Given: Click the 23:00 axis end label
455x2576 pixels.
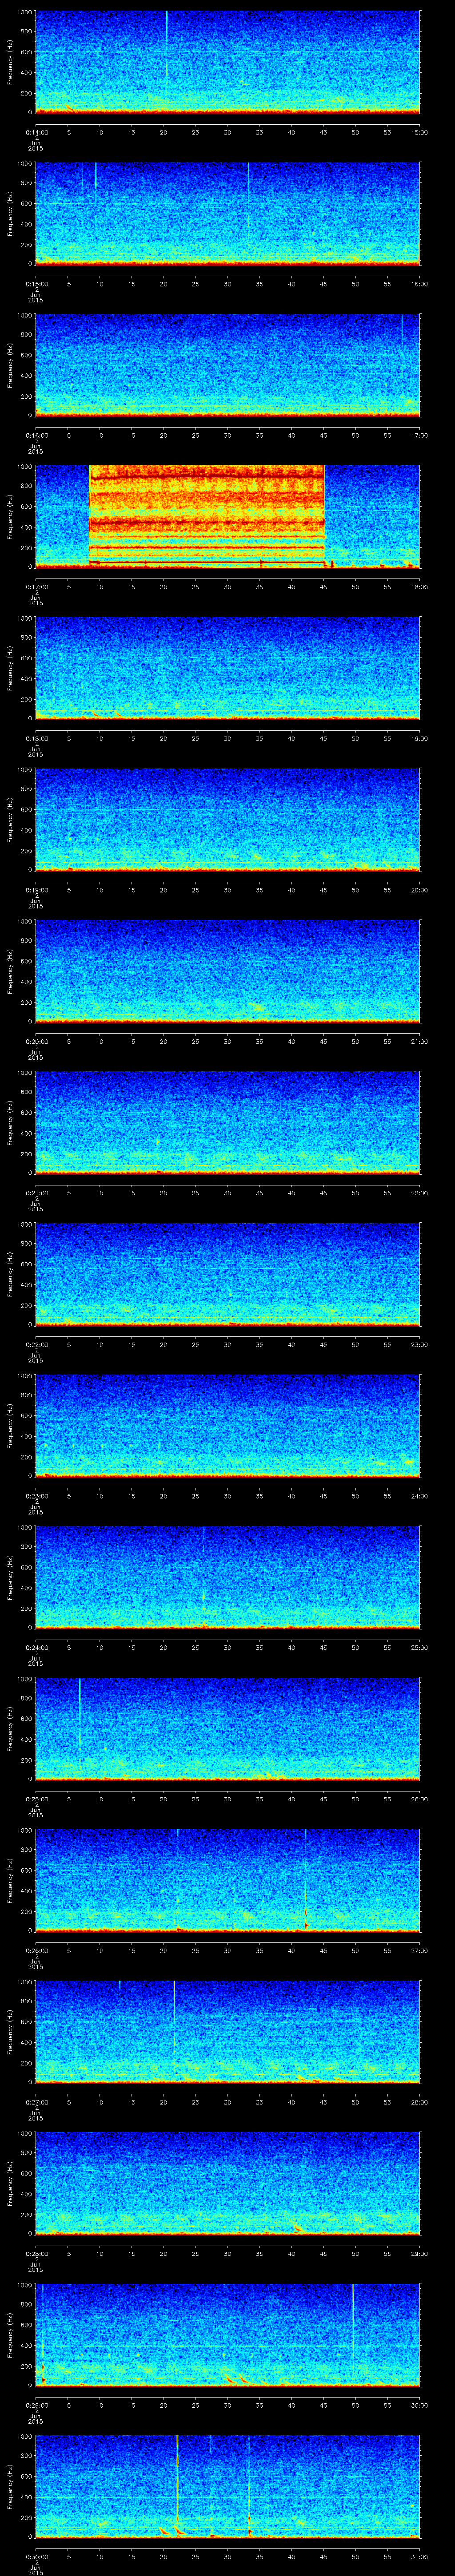Looking at the screenshot, I should (419, 1344).
